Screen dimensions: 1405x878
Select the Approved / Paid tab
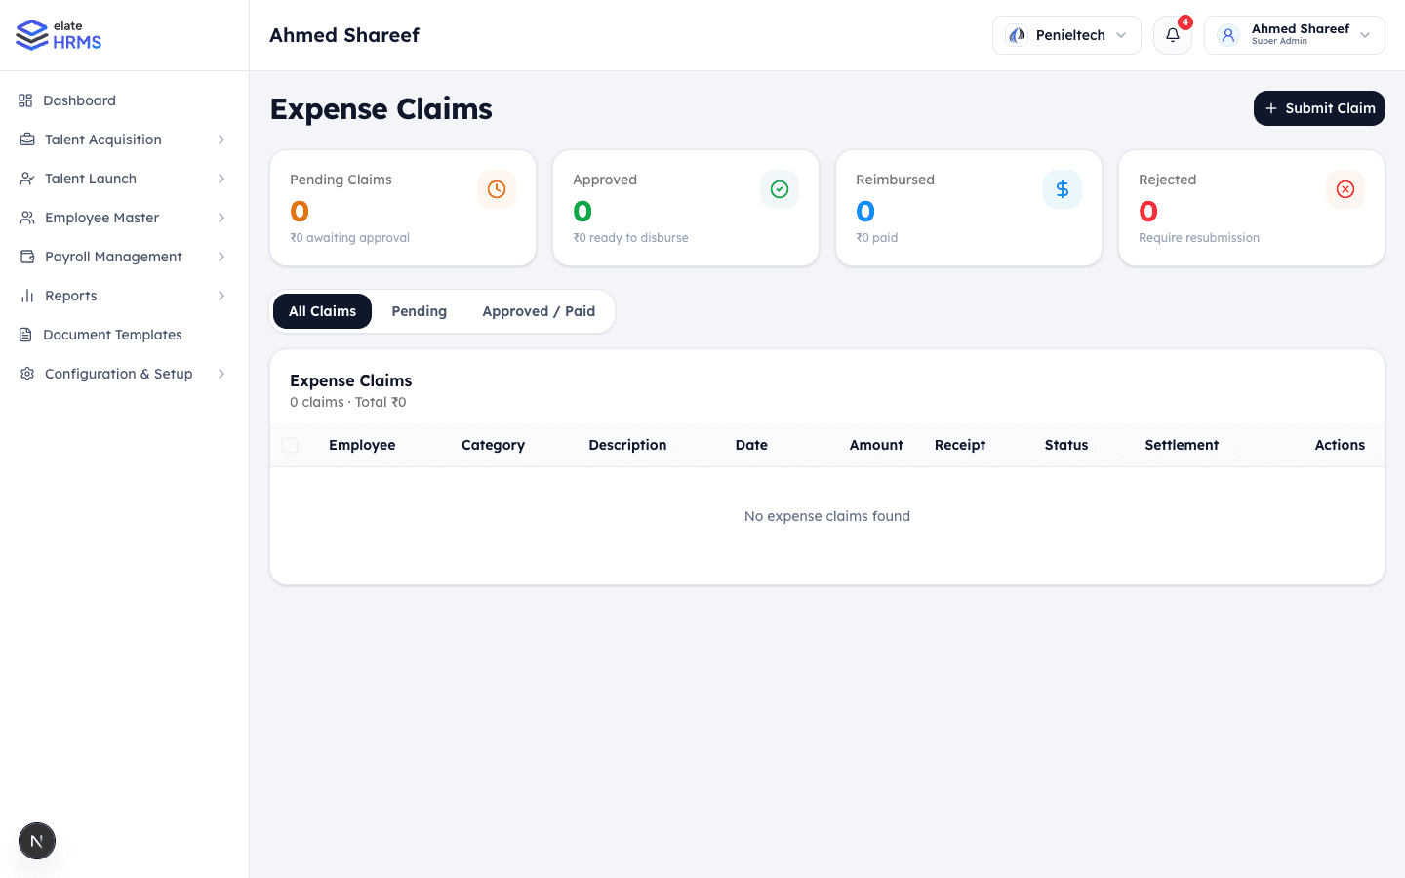click(x=539, y=310)
